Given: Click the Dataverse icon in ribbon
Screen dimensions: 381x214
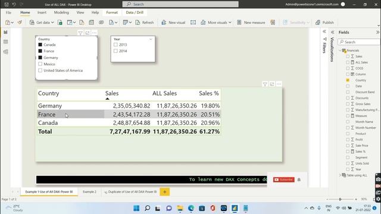Looking at the screenshot, I should tap(101, 23).
